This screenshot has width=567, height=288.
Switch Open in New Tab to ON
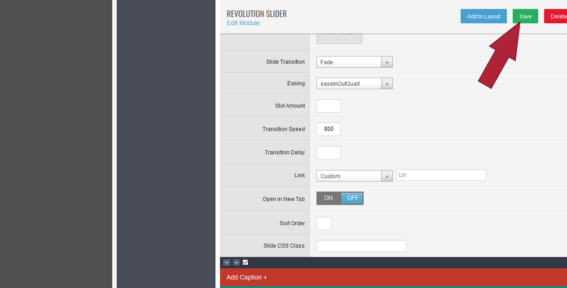(329, 198)
